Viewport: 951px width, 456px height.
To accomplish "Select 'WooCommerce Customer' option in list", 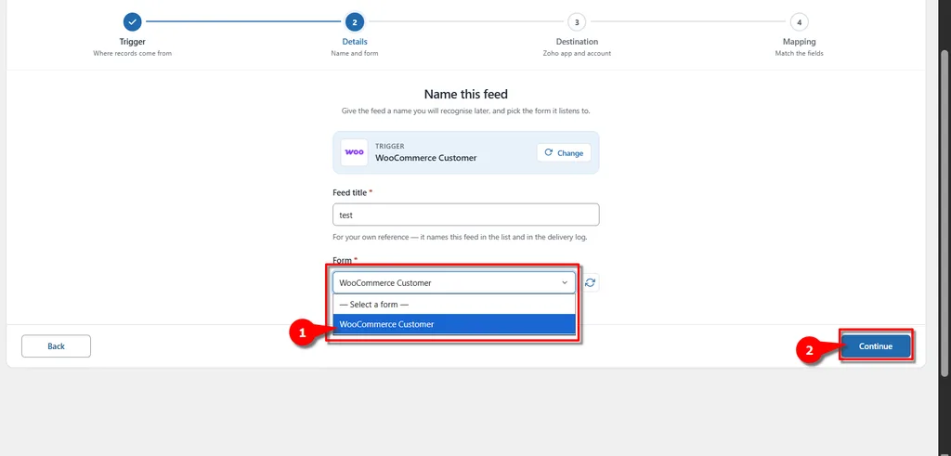I will [453, 324].
